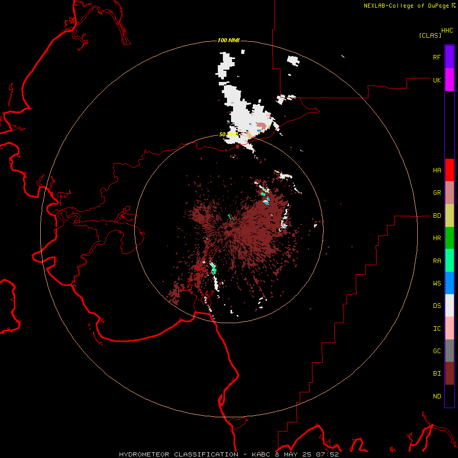Click the 50 NMI range ring label
The width and height of the screenshot is (458, 458).
[x=228, y=134]
